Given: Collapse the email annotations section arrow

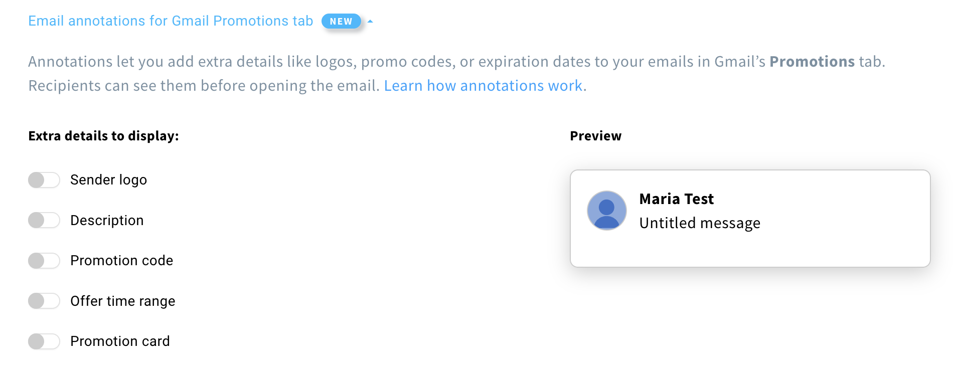Looking at the screenshot, I should pyautogui.click(x=370, y=22).
